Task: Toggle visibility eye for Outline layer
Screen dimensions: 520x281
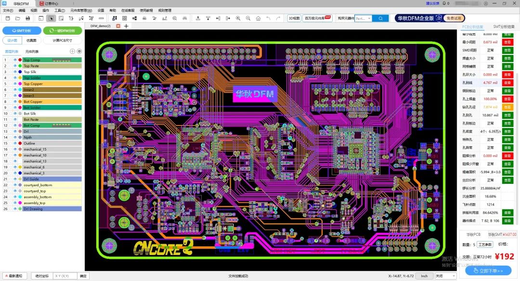Action: (15, 143)
